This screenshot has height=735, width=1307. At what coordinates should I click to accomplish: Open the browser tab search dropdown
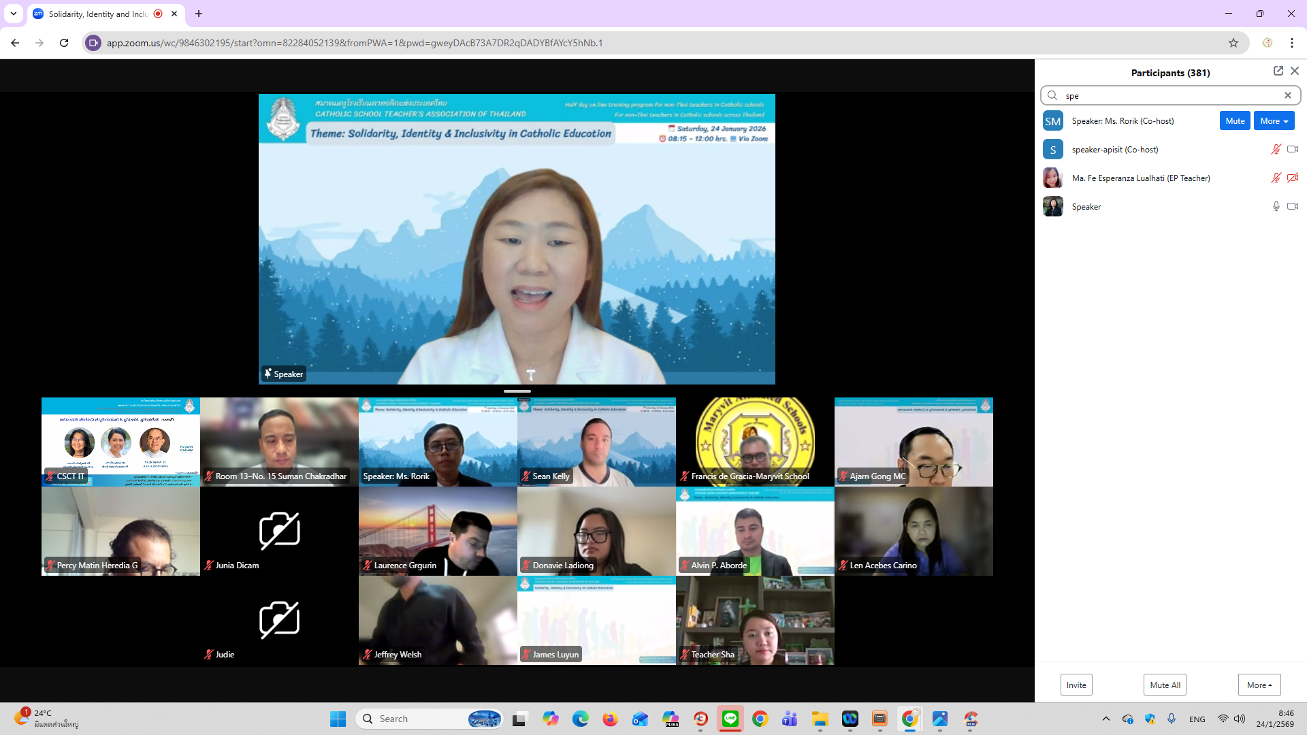click(x=14, y=14)
